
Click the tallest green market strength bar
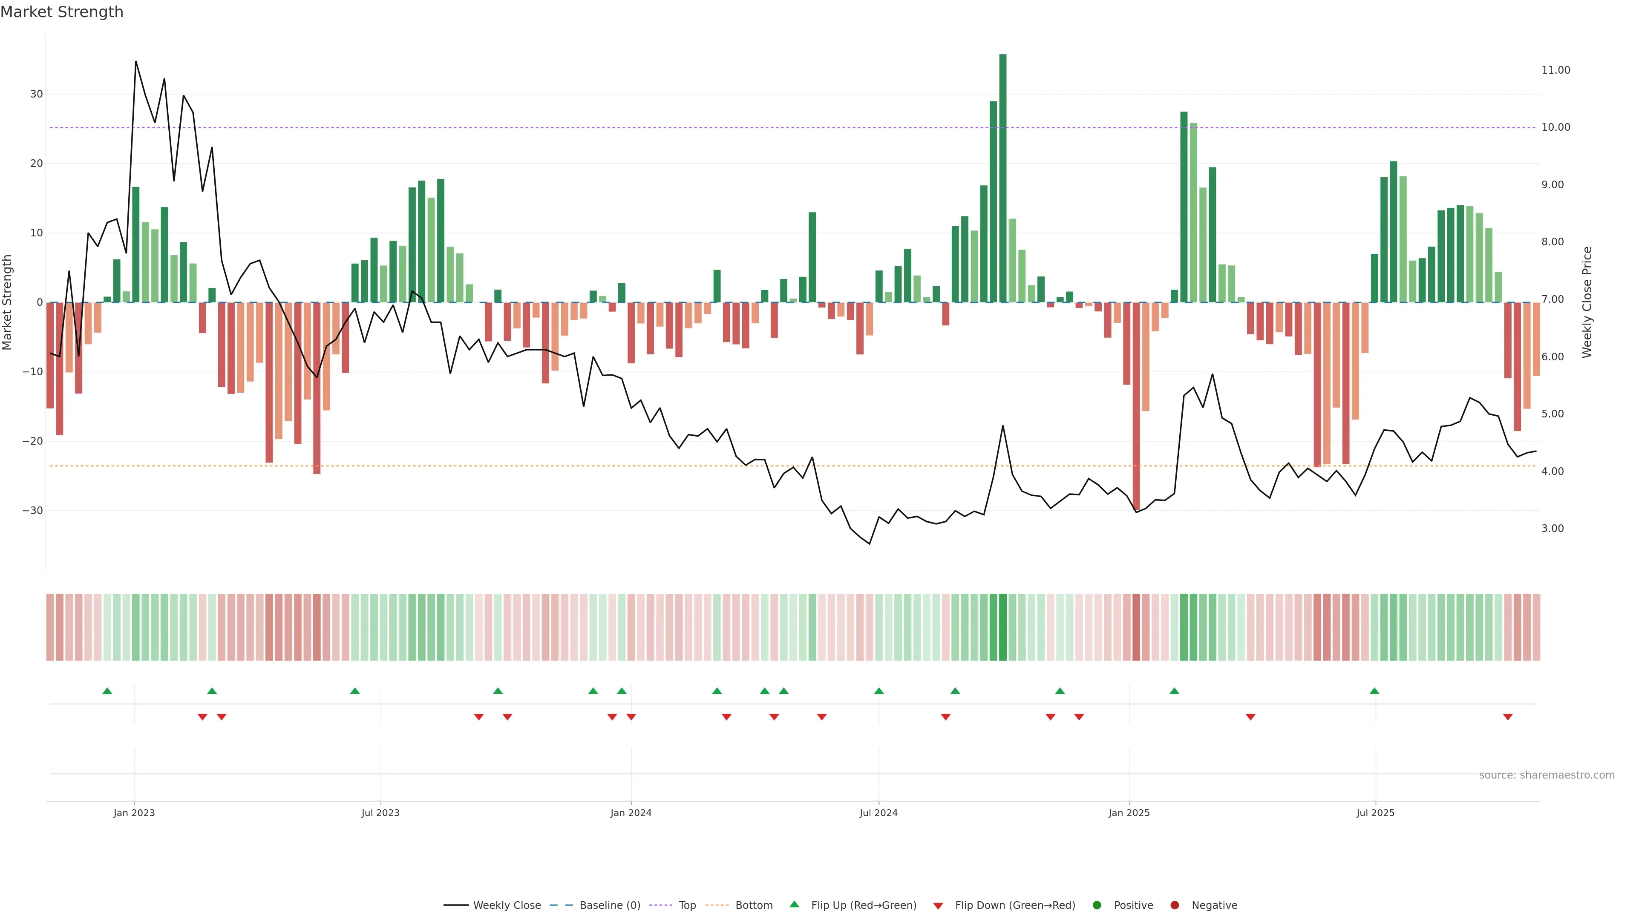(x=1003, y=178)
